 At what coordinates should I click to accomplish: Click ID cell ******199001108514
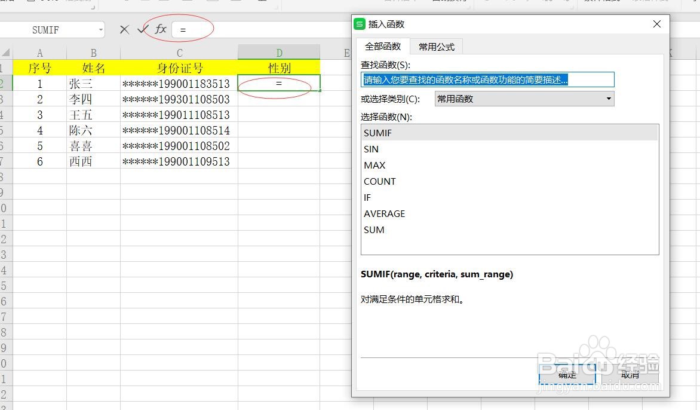tap(179, 130)
